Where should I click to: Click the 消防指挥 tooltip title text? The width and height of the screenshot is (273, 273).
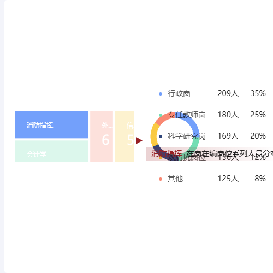coord(167,153)
